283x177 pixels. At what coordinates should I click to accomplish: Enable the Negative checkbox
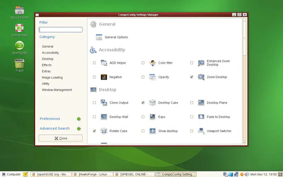click(x=94, y=77)
